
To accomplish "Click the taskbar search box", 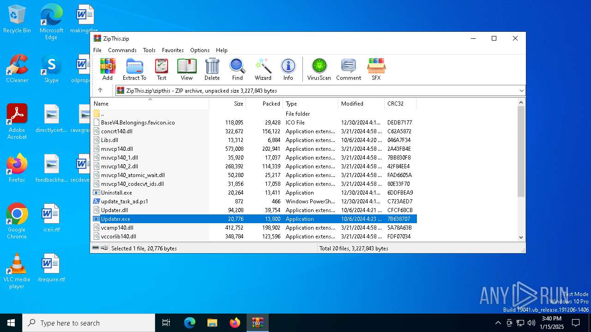I will [89, 323].
